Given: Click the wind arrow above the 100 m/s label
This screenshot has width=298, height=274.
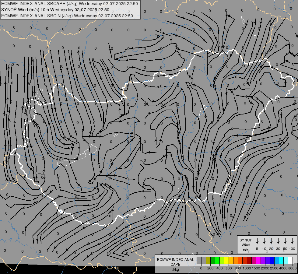Looking at the screenshot, I should (x=292, y=241).
